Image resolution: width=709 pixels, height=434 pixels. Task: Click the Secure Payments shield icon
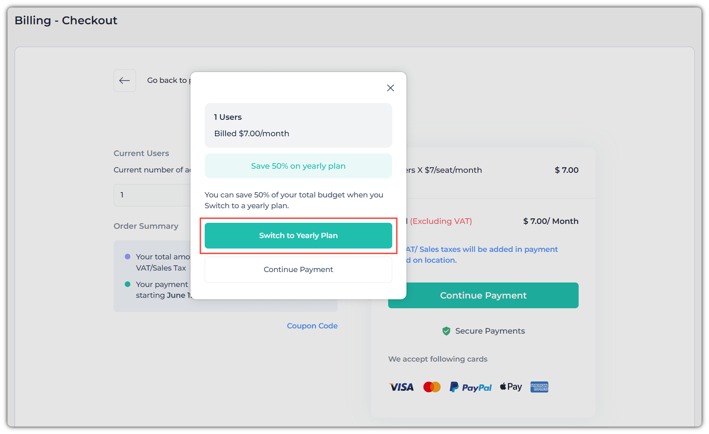click(x=446, y=331)
